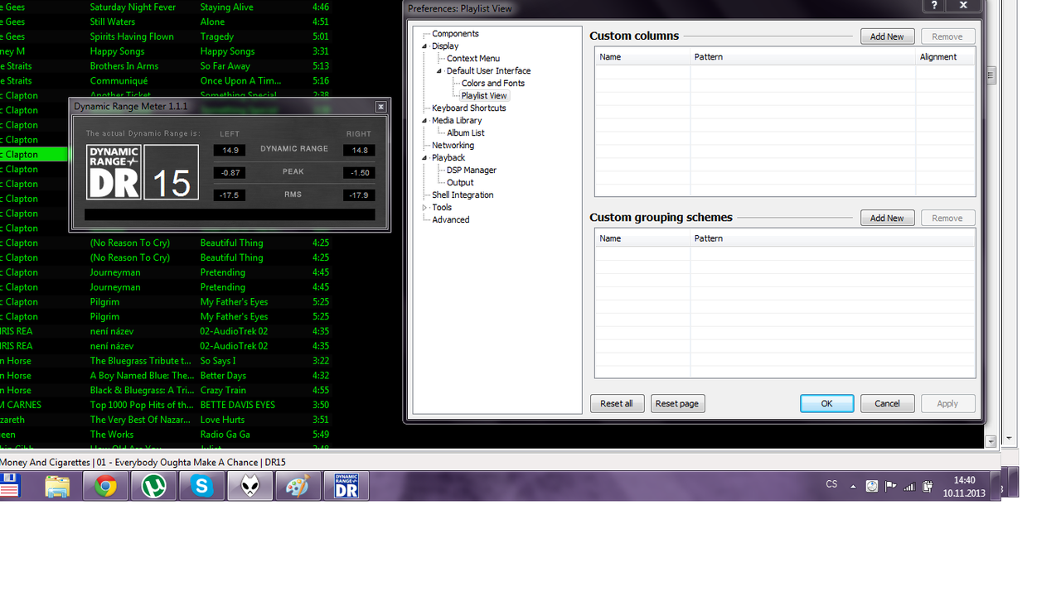The width and height of the screenshot is (1061, 596).
Task: Cancel the Preferences dialog
Action: 887,403
